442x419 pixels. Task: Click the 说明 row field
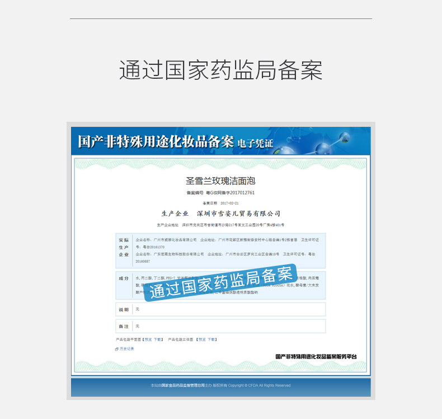point(220,310)
